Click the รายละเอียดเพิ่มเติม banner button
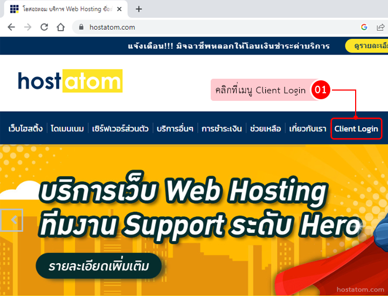The width and height of the screenshot is (388, 296). click(x=99, y=266)
